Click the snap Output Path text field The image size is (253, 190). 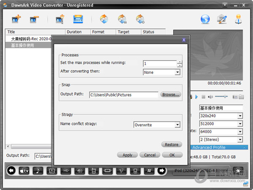[x=124, y=95]
